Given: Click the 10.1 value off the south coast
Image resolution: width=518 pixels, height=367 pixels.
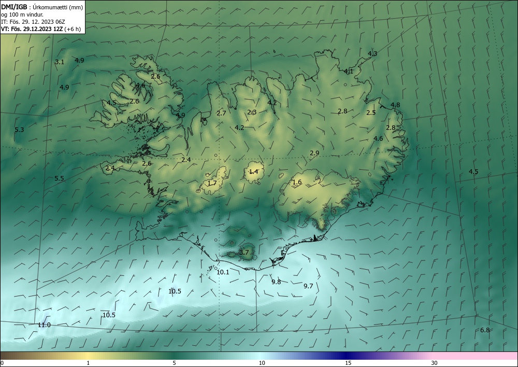Looking at the screenshot, I should click(x=223, y=272).
